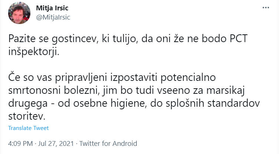The height and width of the screenshot is (154, 279).
Task: Click the line containing 'inšpektorji.'
Action: point(34,52)
